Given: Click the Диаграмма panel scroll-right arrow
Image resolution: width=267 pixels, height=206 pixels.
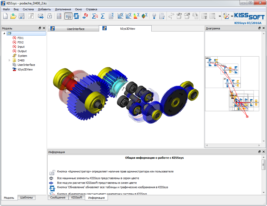Looking at the screenshot, I should tap(259, 145).
